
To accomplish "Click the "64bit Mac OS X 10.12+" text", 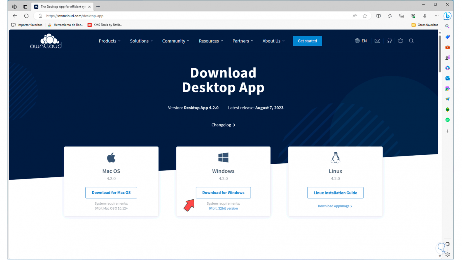I will 111,208.
